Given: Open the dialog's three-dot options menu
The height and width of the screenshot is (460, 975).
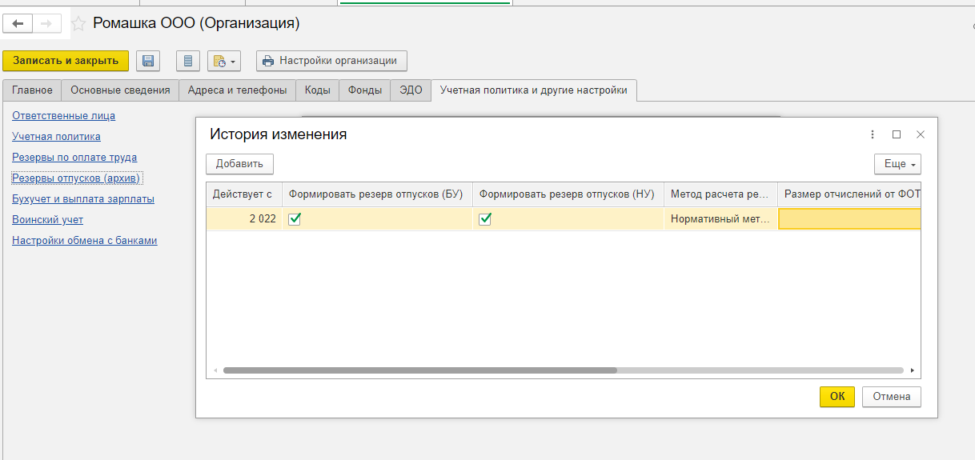Looking at the screenshot, I should point(872,134).
